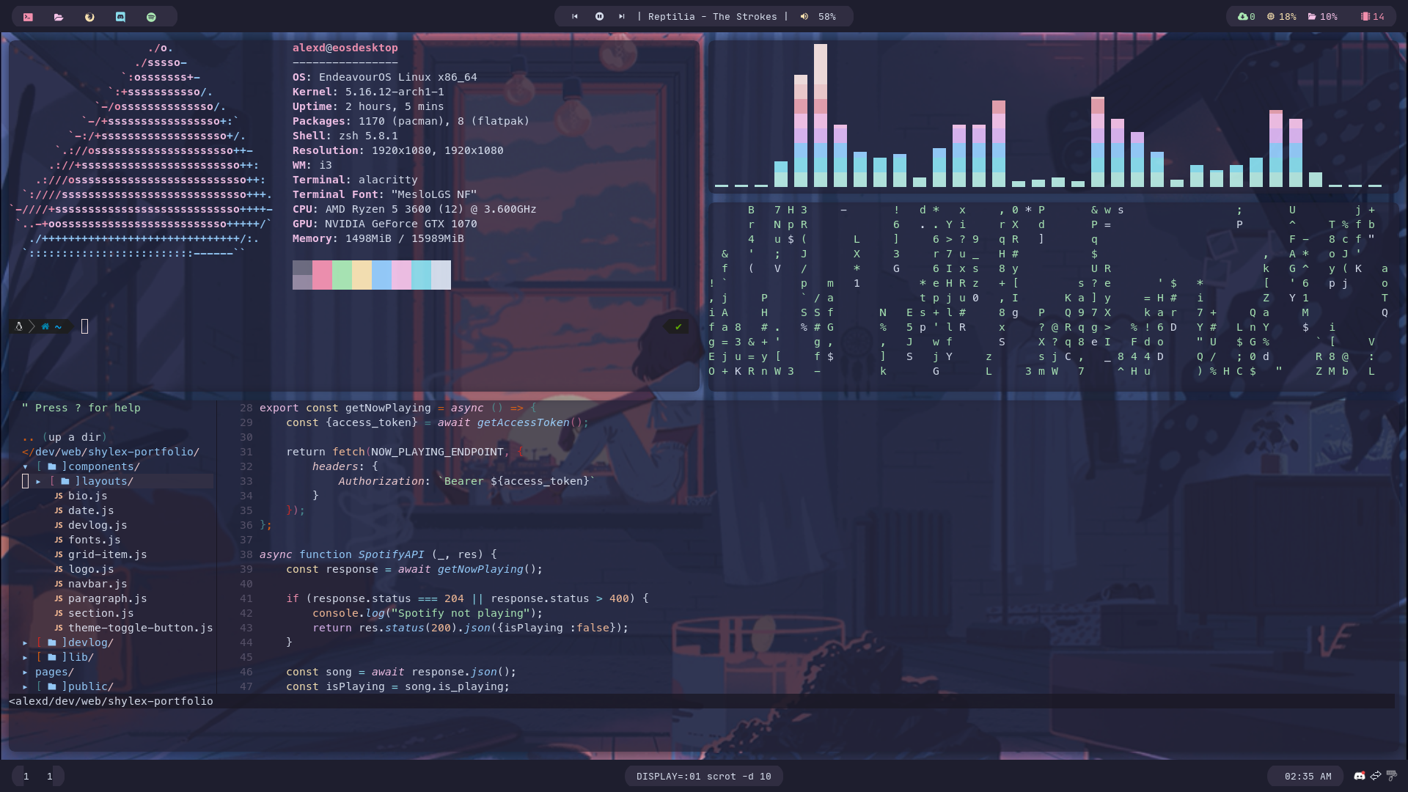
Task: Skip to the next track
Action: 622,17
